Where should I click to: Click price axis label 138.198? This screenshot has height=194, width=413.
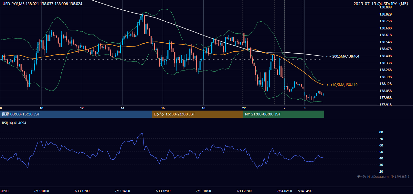[386, 77]
